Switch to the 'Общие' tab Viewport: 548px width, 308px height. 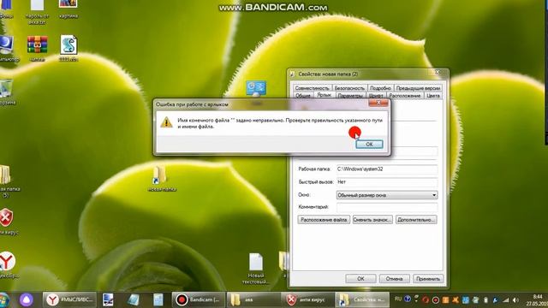(303, 95)
